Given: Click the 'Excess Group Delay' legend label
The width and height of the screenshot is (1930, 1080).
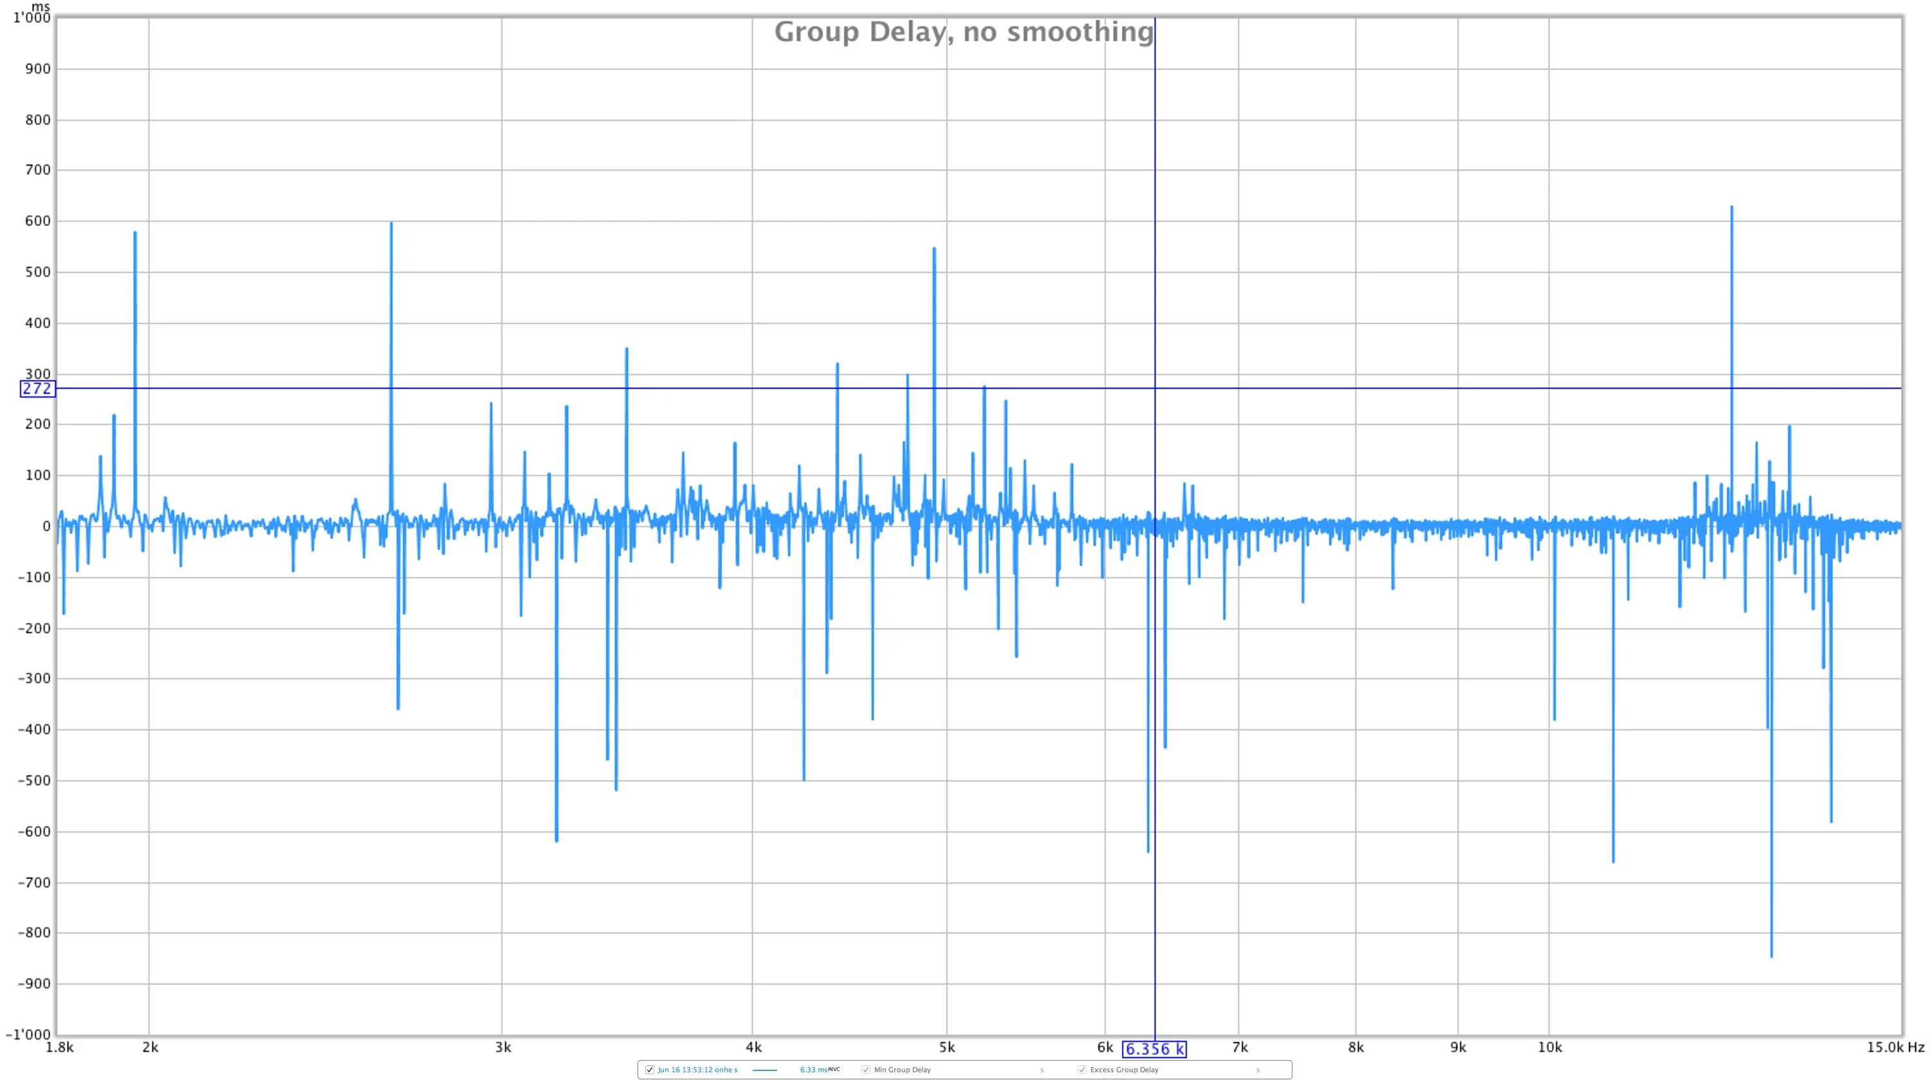Looking at the screenshot, I should 1124,1070.
